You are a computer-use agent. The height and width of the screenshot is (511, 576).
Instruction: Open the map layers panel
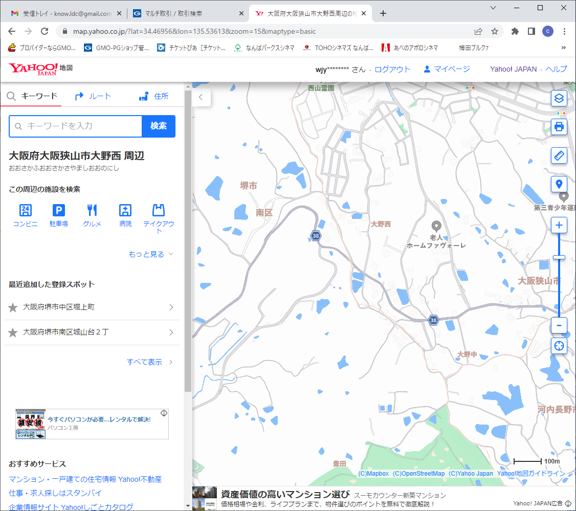559,98
